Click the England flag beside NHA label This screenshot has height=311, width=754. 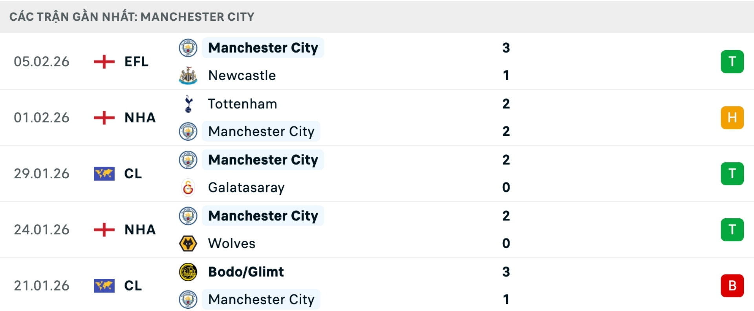click(103, 117)
